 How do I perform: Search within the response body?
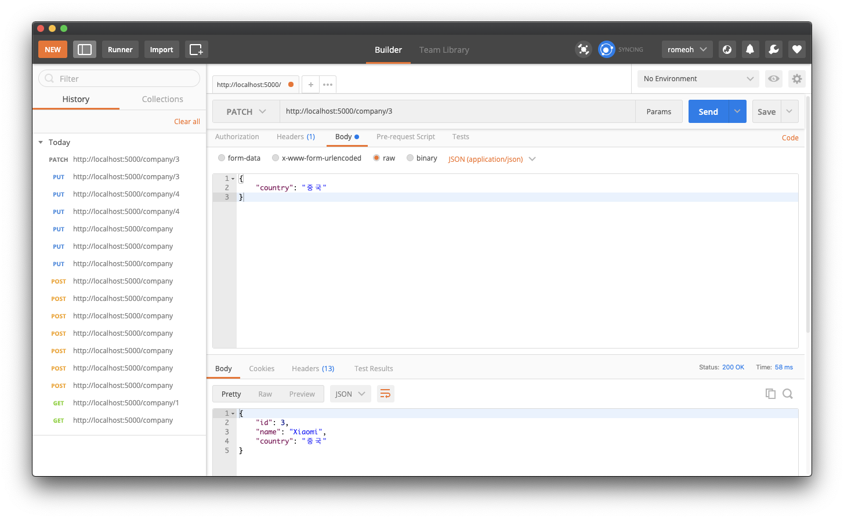788,394
